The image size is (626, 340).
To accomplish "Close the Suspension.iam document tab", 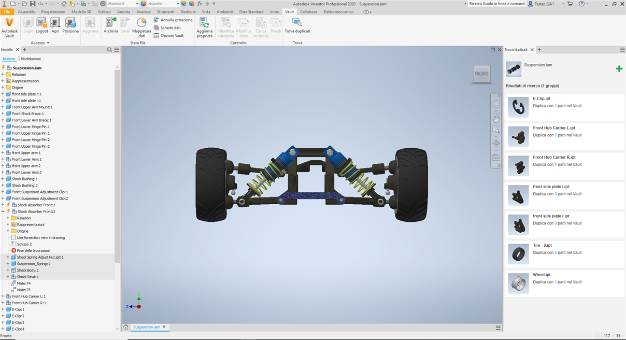I will 164,327.
